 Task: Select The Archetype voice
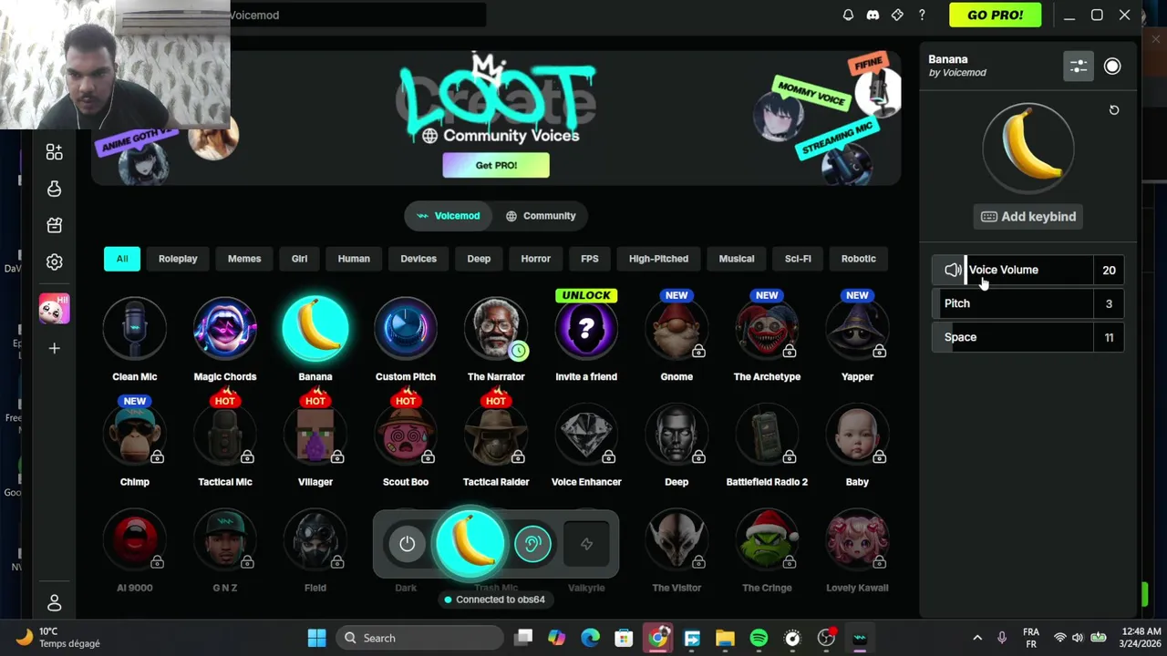click(767, 329)
